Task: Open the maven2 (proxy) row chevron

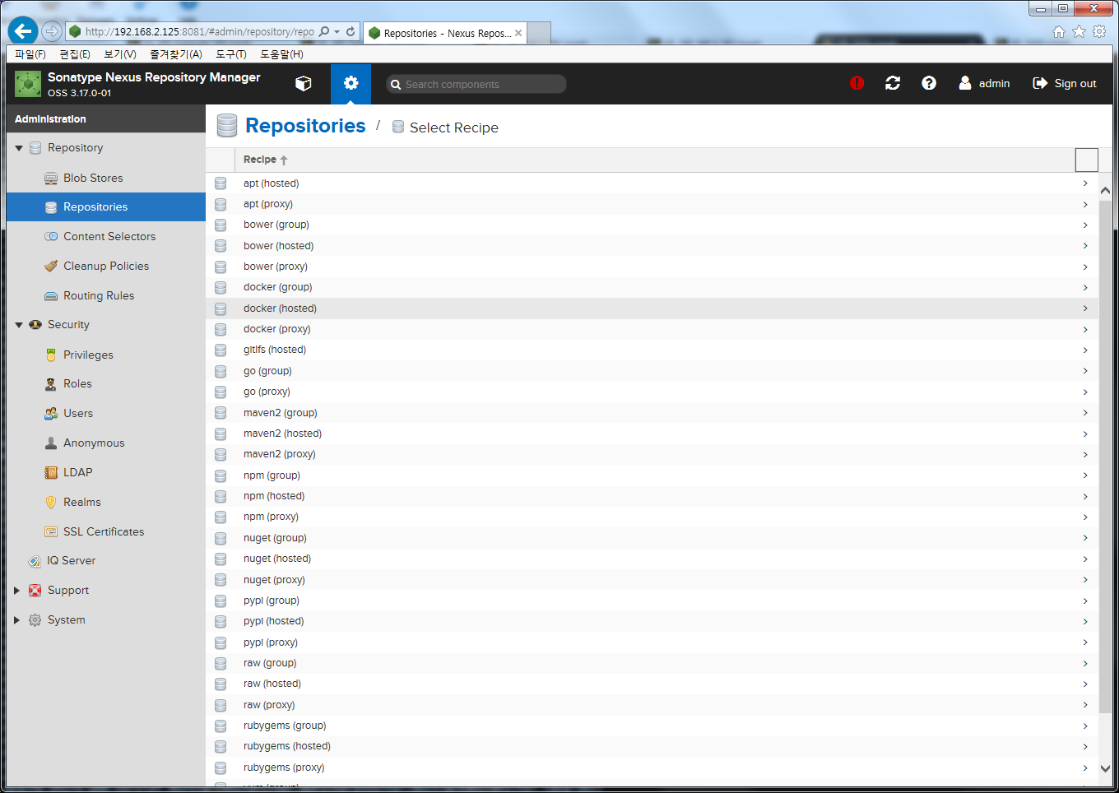Action: (x=1085, y=454)
